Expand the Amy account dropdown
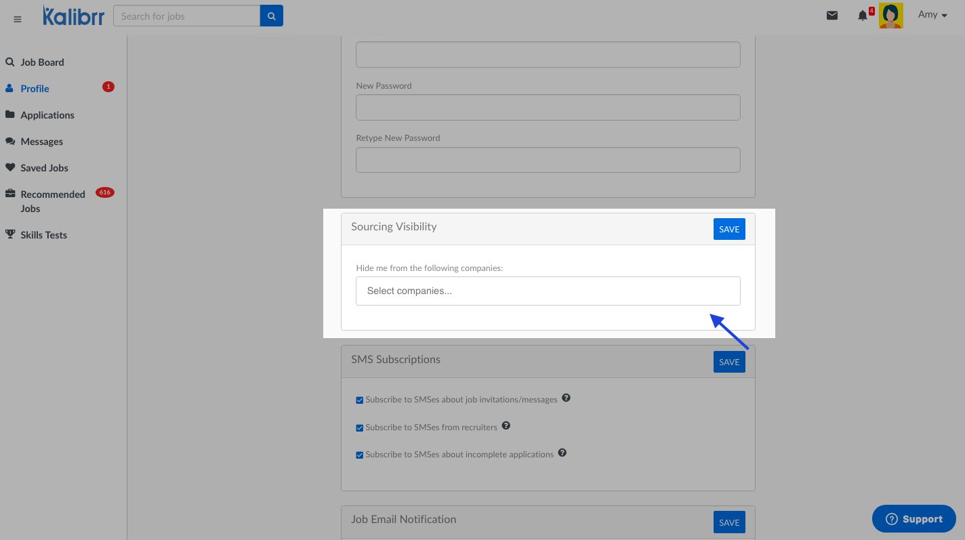965x540 pixels. (x=932, y=15)
